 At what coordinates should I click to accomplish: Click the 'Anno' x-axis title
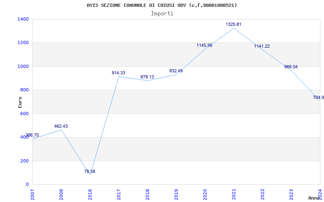(314, 198)
